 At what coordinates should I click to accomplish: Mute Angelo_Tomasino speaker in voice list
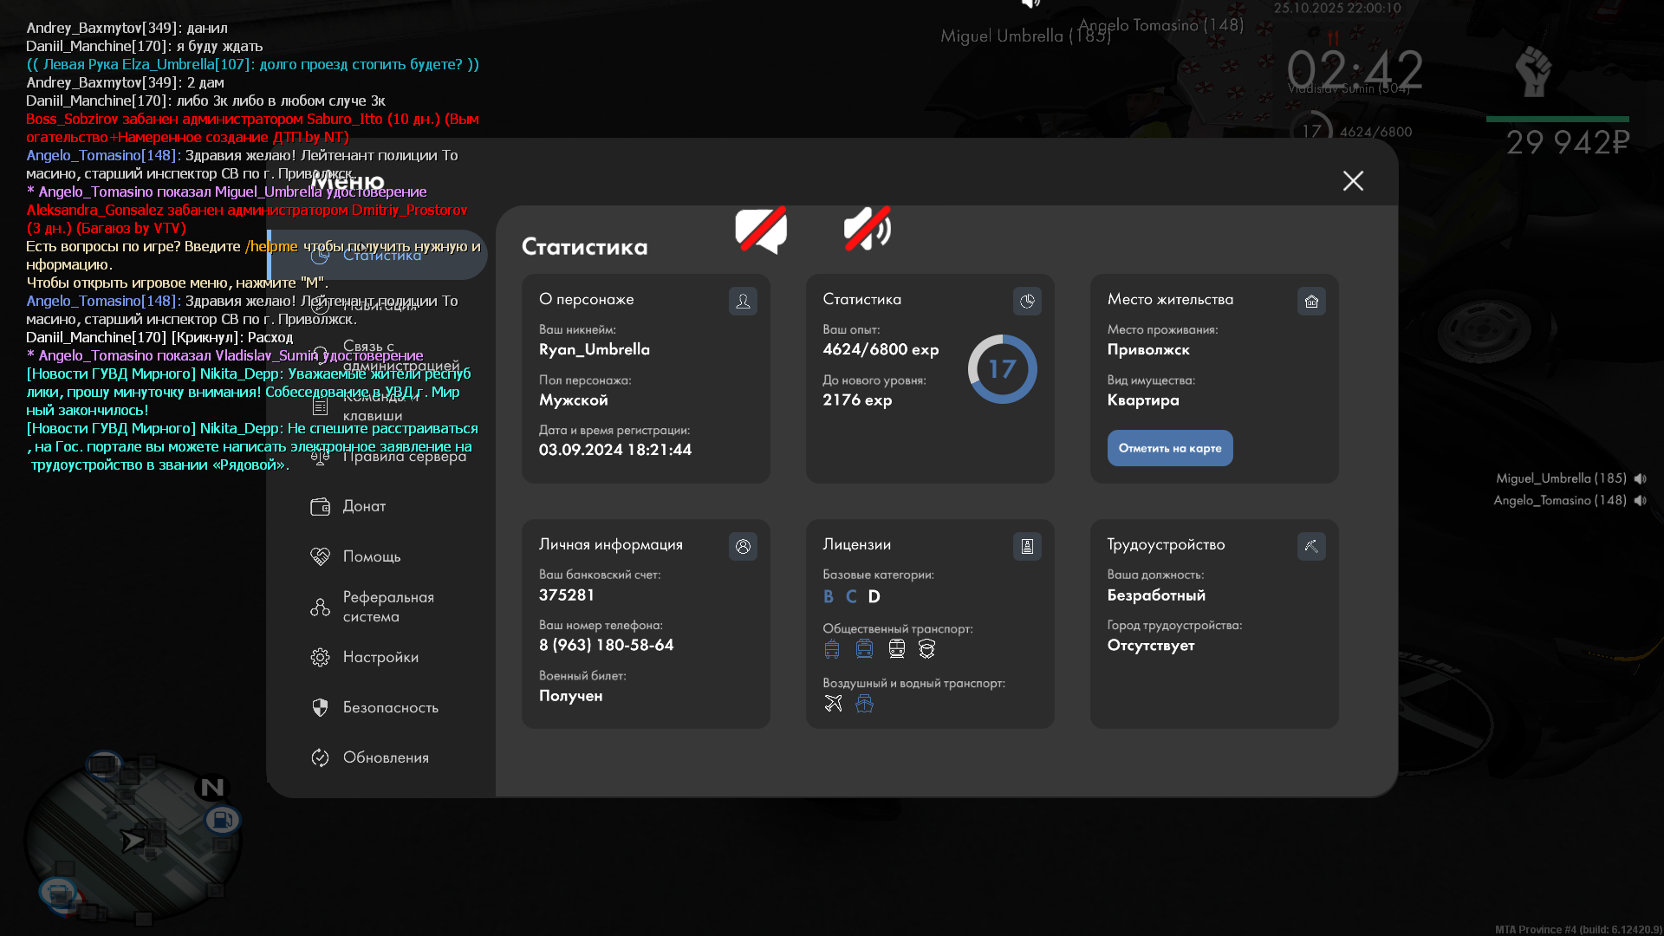pyautogui.click(x=1640, y=500)
